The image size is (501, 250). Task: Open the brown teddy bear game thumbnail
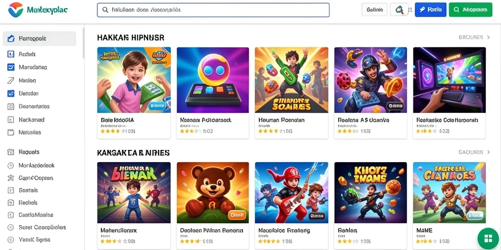coord(212,192)
